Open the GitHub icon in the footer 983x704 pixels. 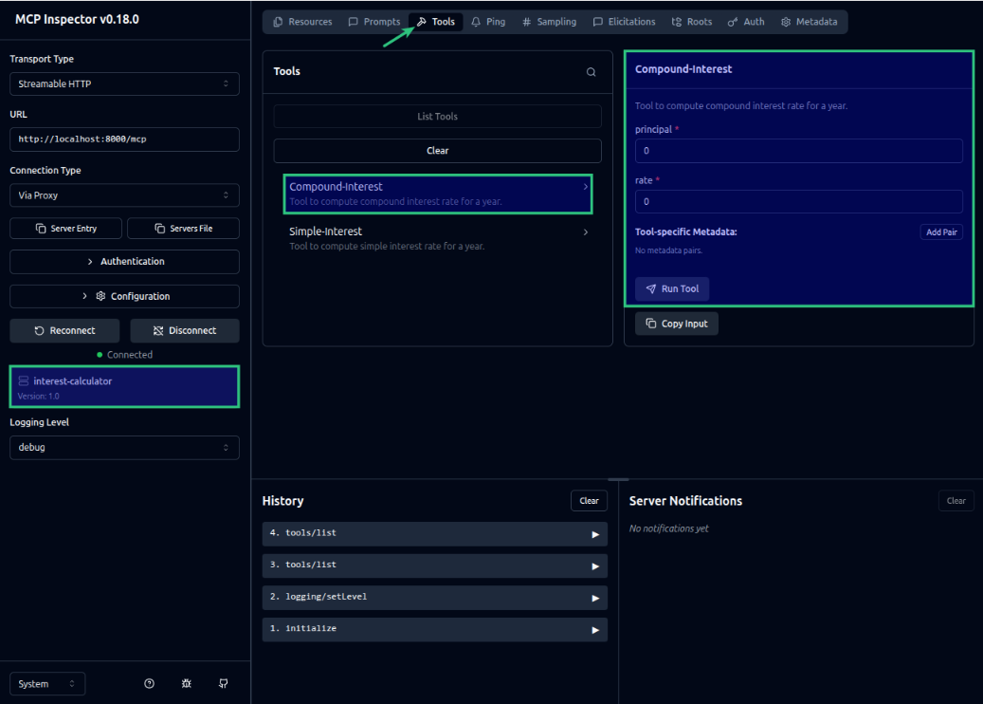pyautogui.click(x=223, y=683)
